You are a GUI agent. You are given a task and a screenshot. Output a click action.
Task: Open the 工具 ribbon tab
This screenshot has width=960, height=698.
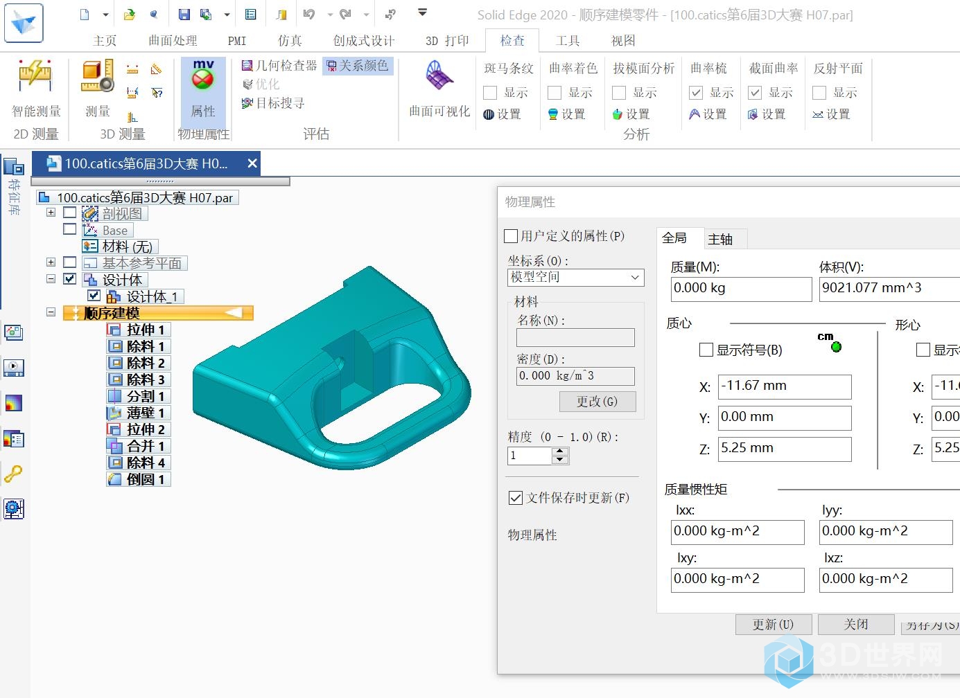(567, 41)
